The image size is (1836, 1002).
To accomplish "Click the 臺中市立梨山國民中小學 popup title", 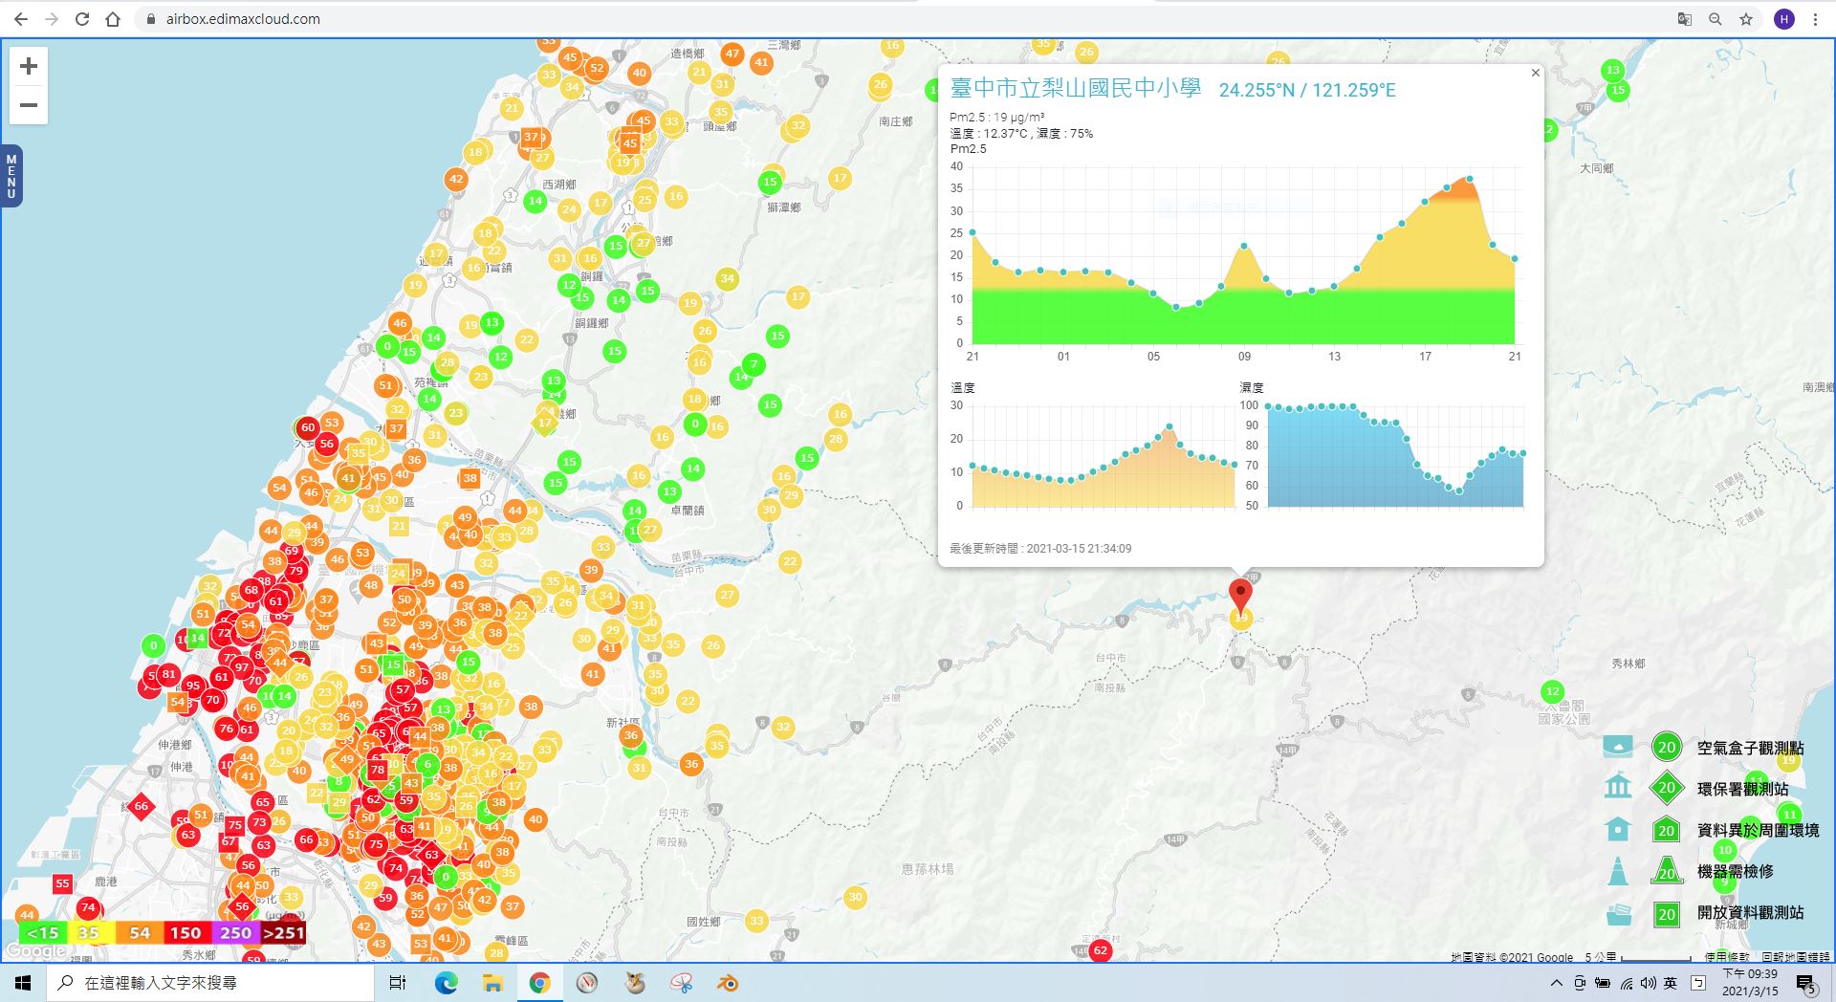I will click(x=1076, y=89).
